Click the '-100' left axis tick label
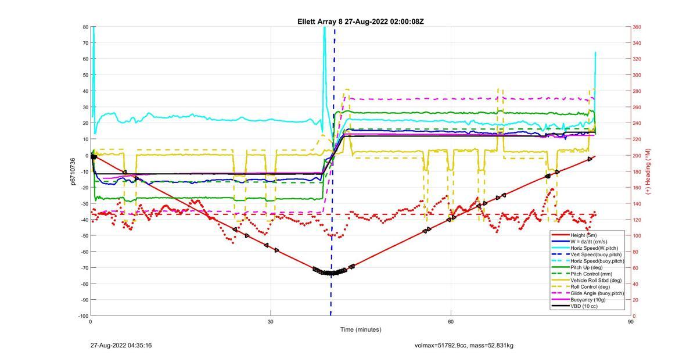 (83, 316)
